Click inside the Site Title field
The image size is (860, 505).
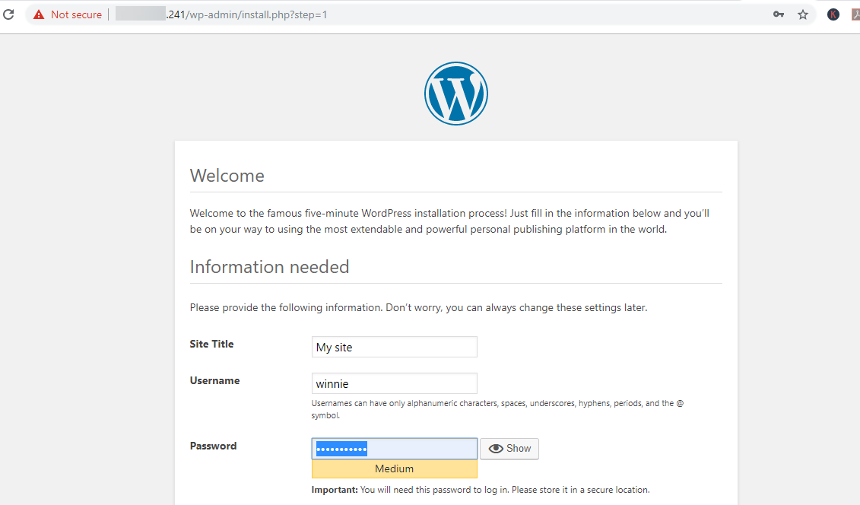click(394, 347)
